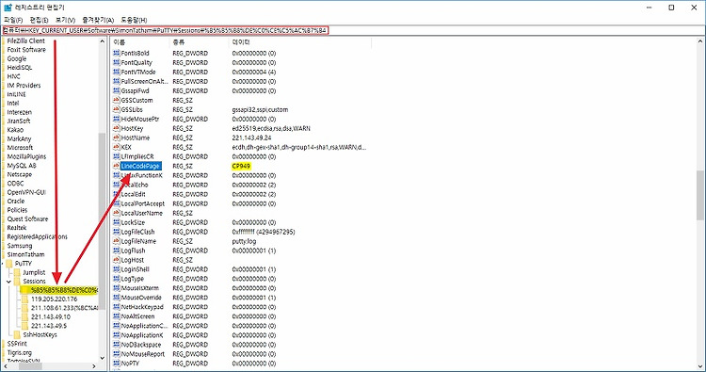706x372 pixels.
Task: Click the LogFileName string icon
Action: 116,241
